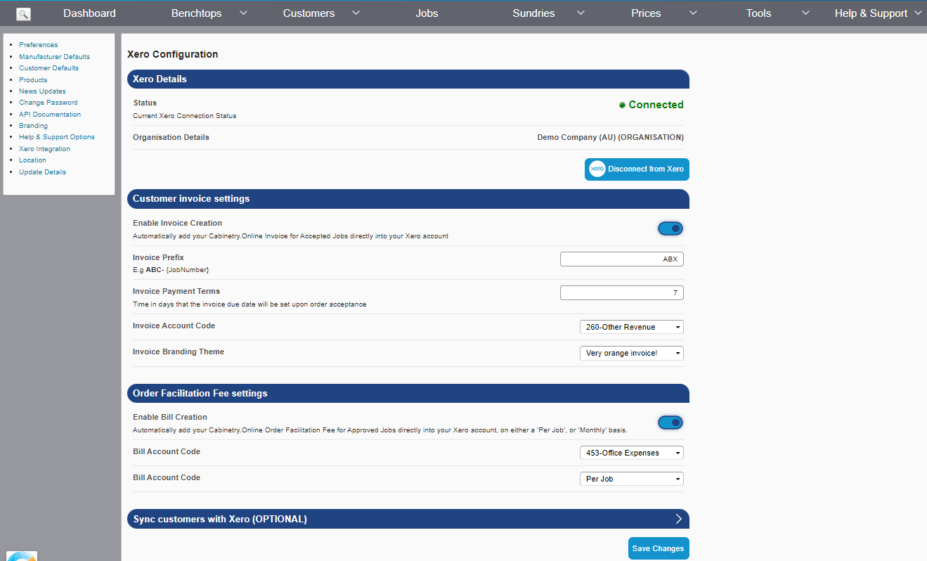Viewport: 927px width, 561px height.
Task: Click the Xero Details section header
Action: click(408, 79)
